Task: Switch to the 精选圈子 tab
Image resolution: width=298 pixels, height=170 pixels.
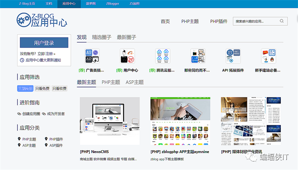Action: [x=102, y=37]
